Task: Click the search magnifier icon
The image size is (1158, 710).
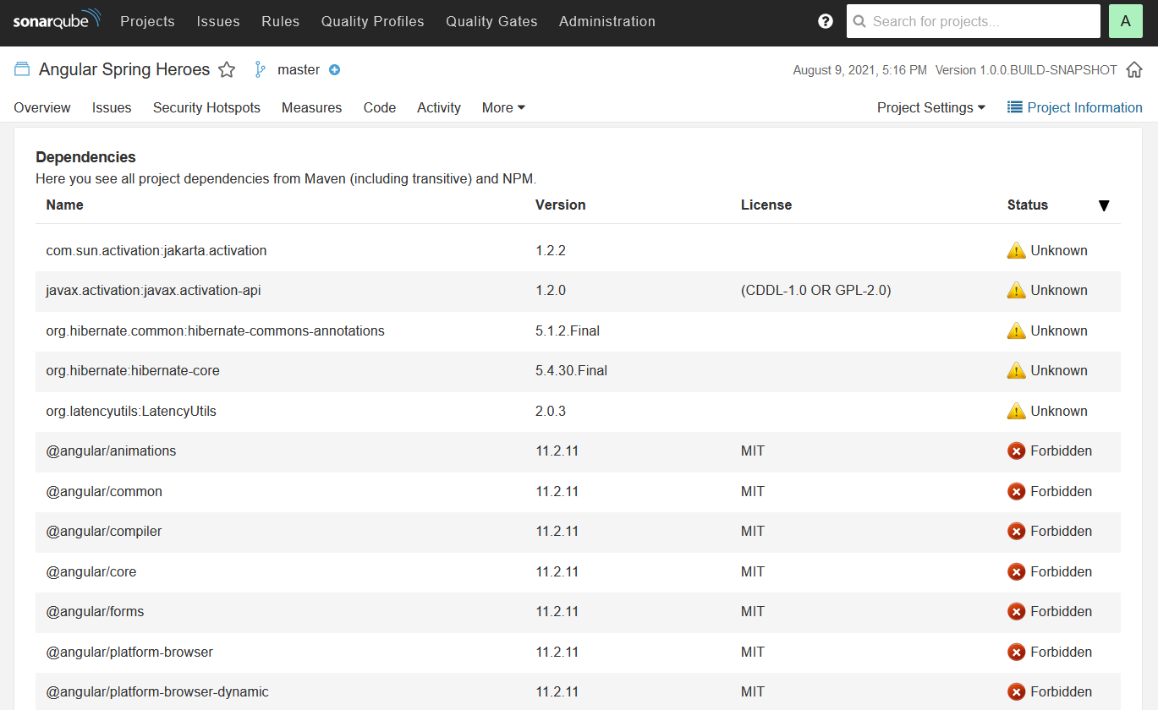Action: [859, 21]
